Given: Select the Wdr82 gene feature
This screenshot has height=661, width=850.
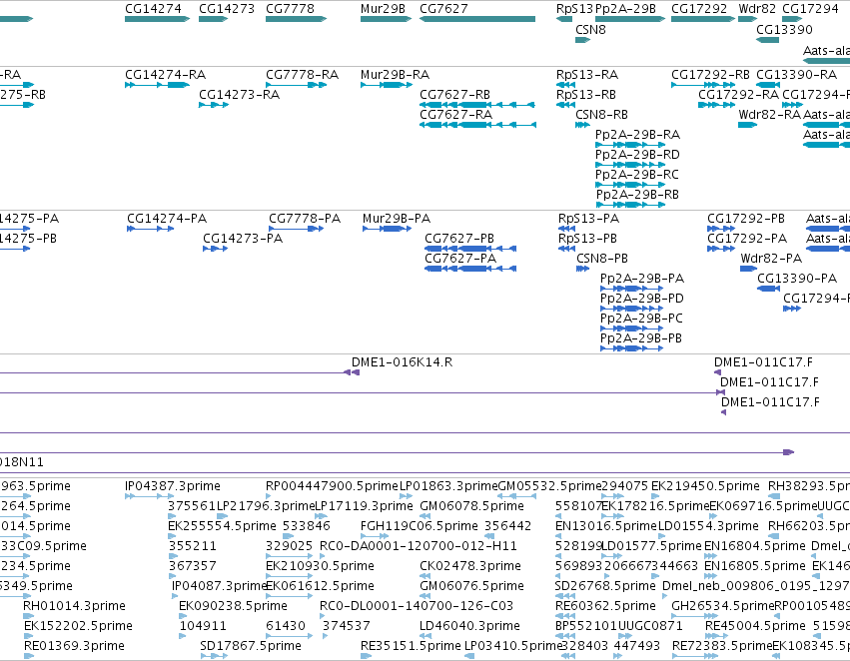Looking at the screenshot, I should (x=747, y=19).
